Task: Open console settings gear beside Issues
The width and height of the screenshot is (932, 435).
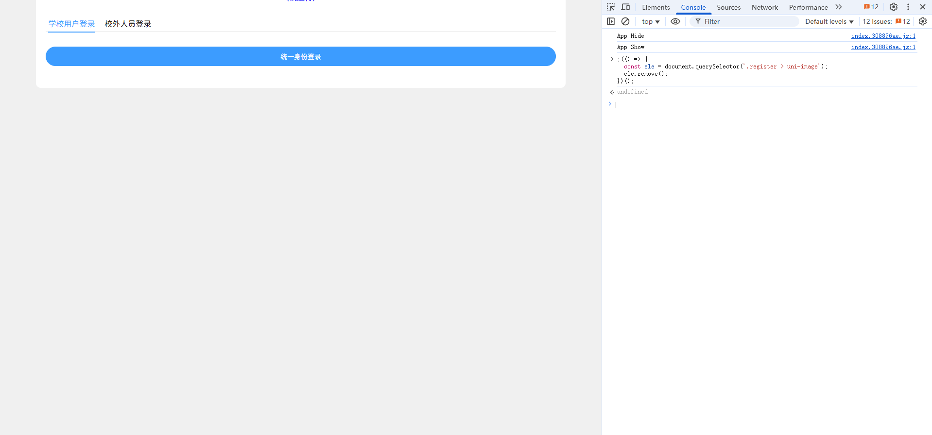Action: tap(922, 21)
